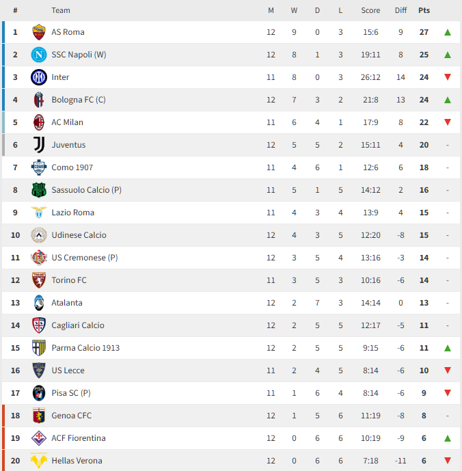Click the Sassuolo Calcio green crest
This screenshot has width=462, height=471.
[x=39, y=190]
